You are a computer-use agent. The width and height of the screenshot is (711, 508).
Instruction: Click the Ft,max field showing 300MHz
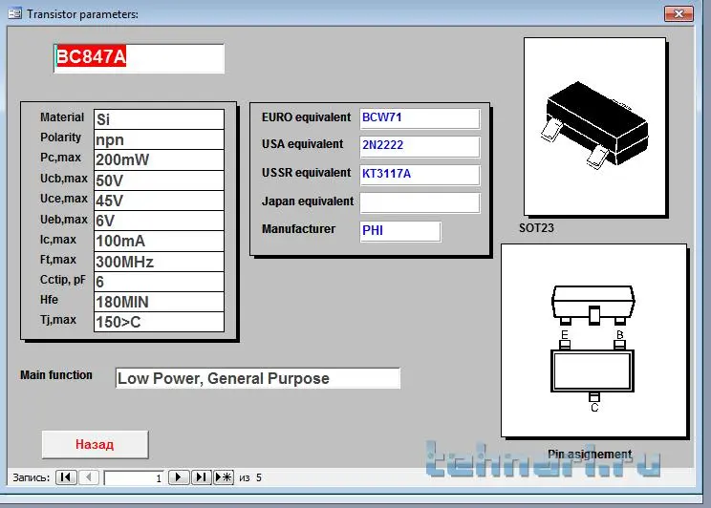(x=159, y=262)
